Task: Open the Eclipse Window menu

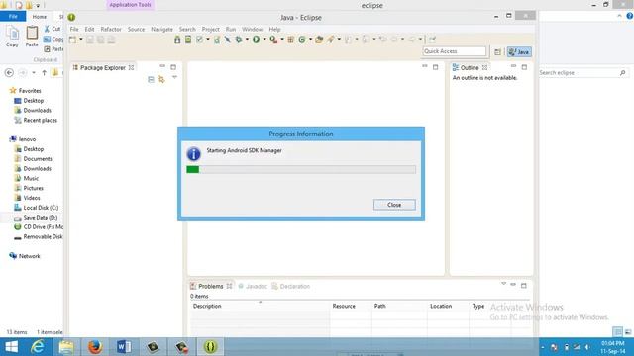Action: click(253, 29)
